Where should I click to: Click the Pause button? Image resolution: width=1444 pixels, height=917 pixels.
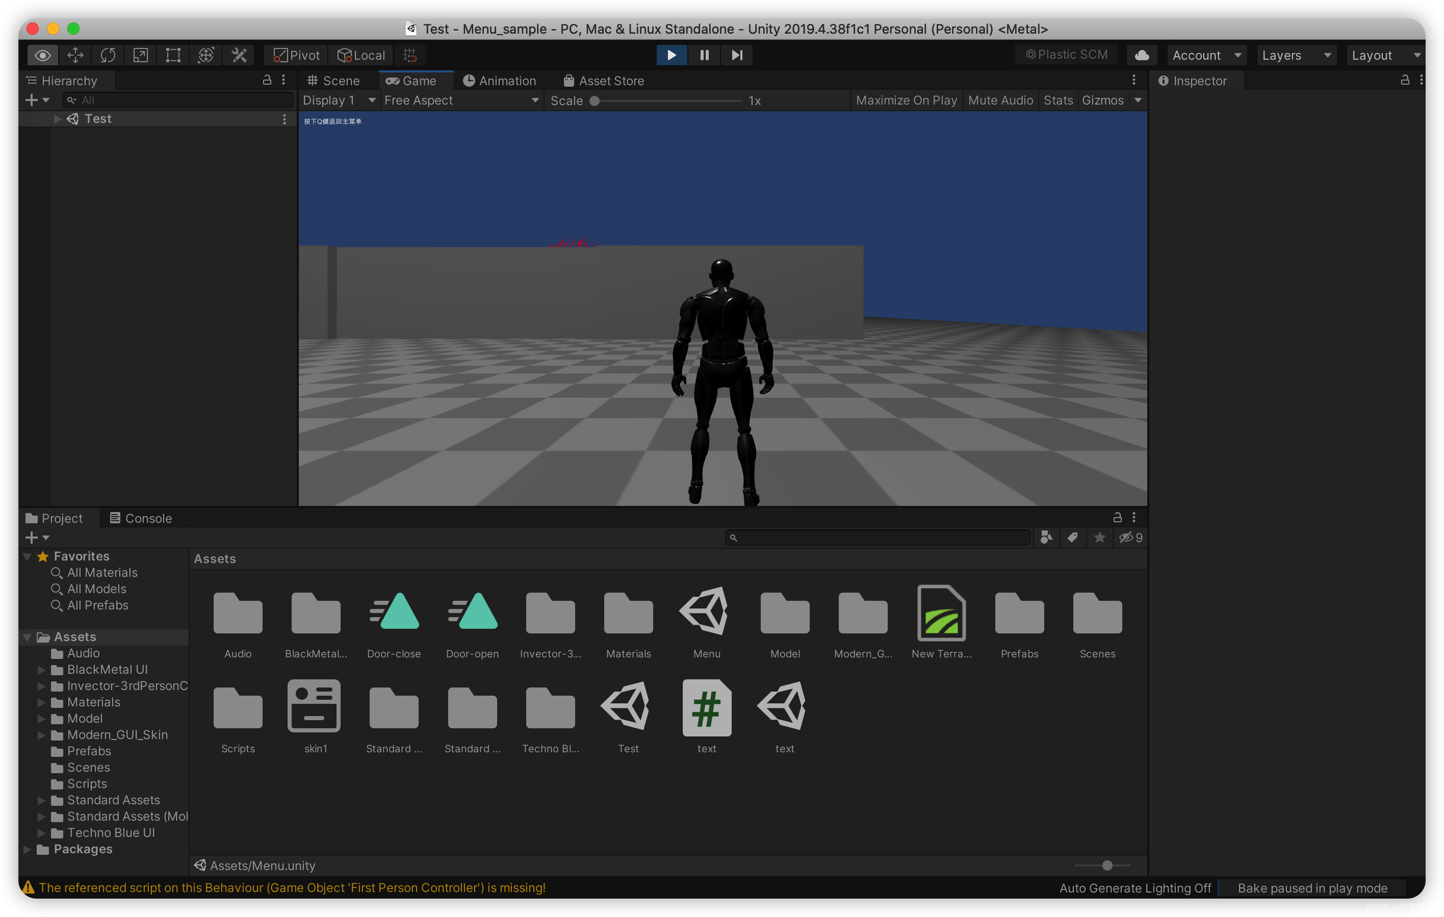tap(704, 55)
